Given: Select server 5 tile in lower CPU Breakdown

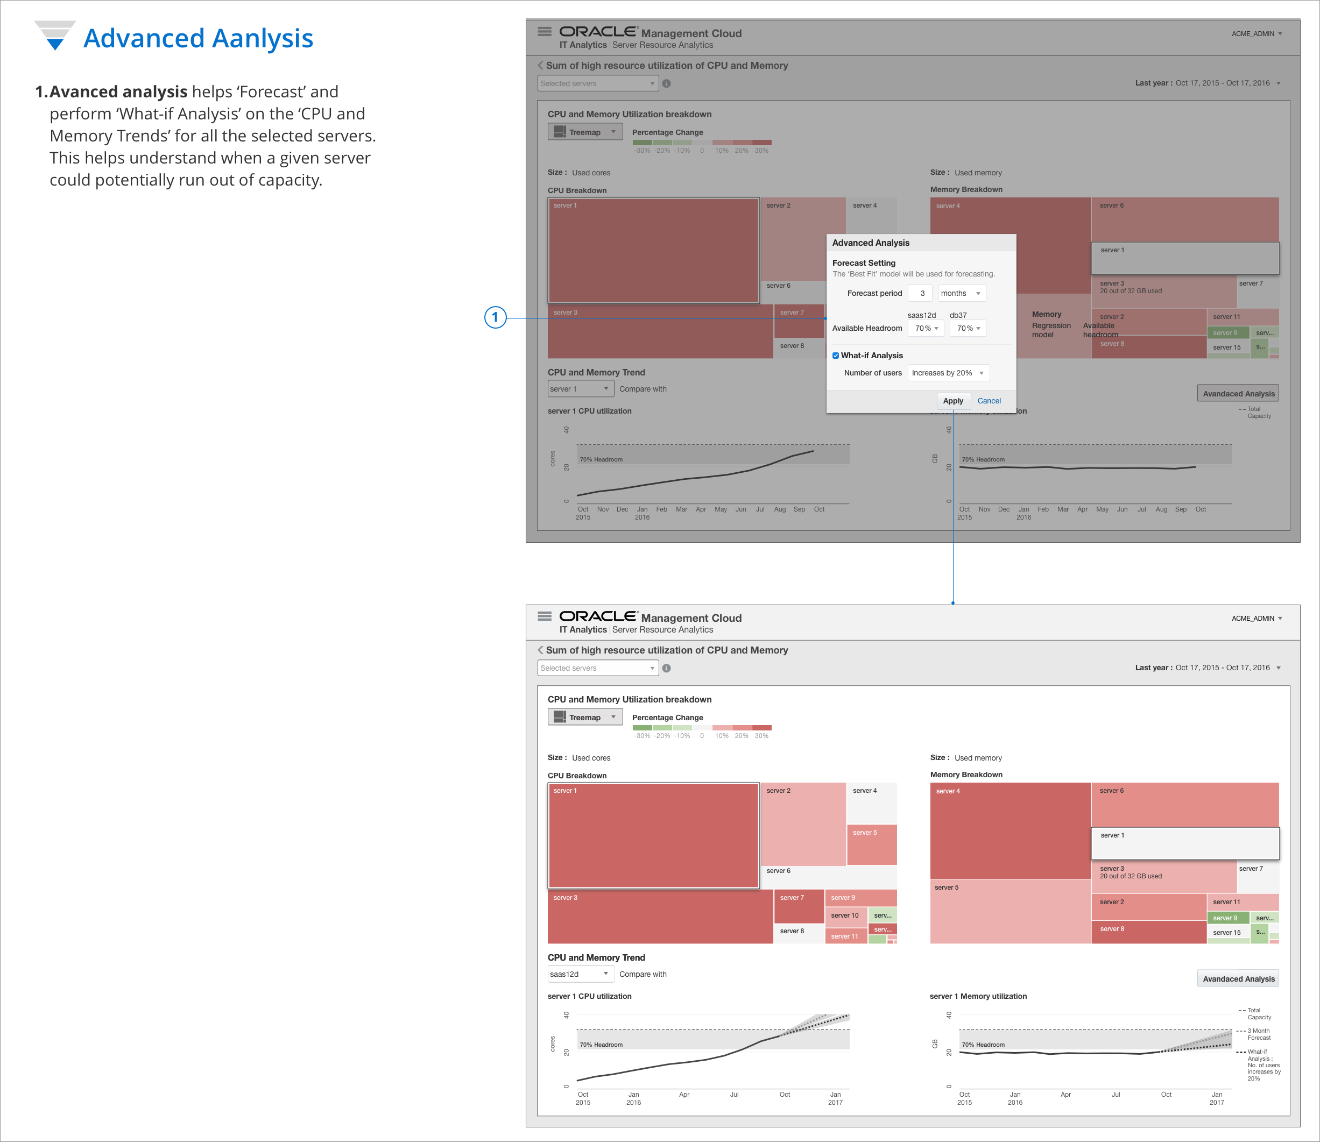Looking at the screenshot, I should click(872, 844).
